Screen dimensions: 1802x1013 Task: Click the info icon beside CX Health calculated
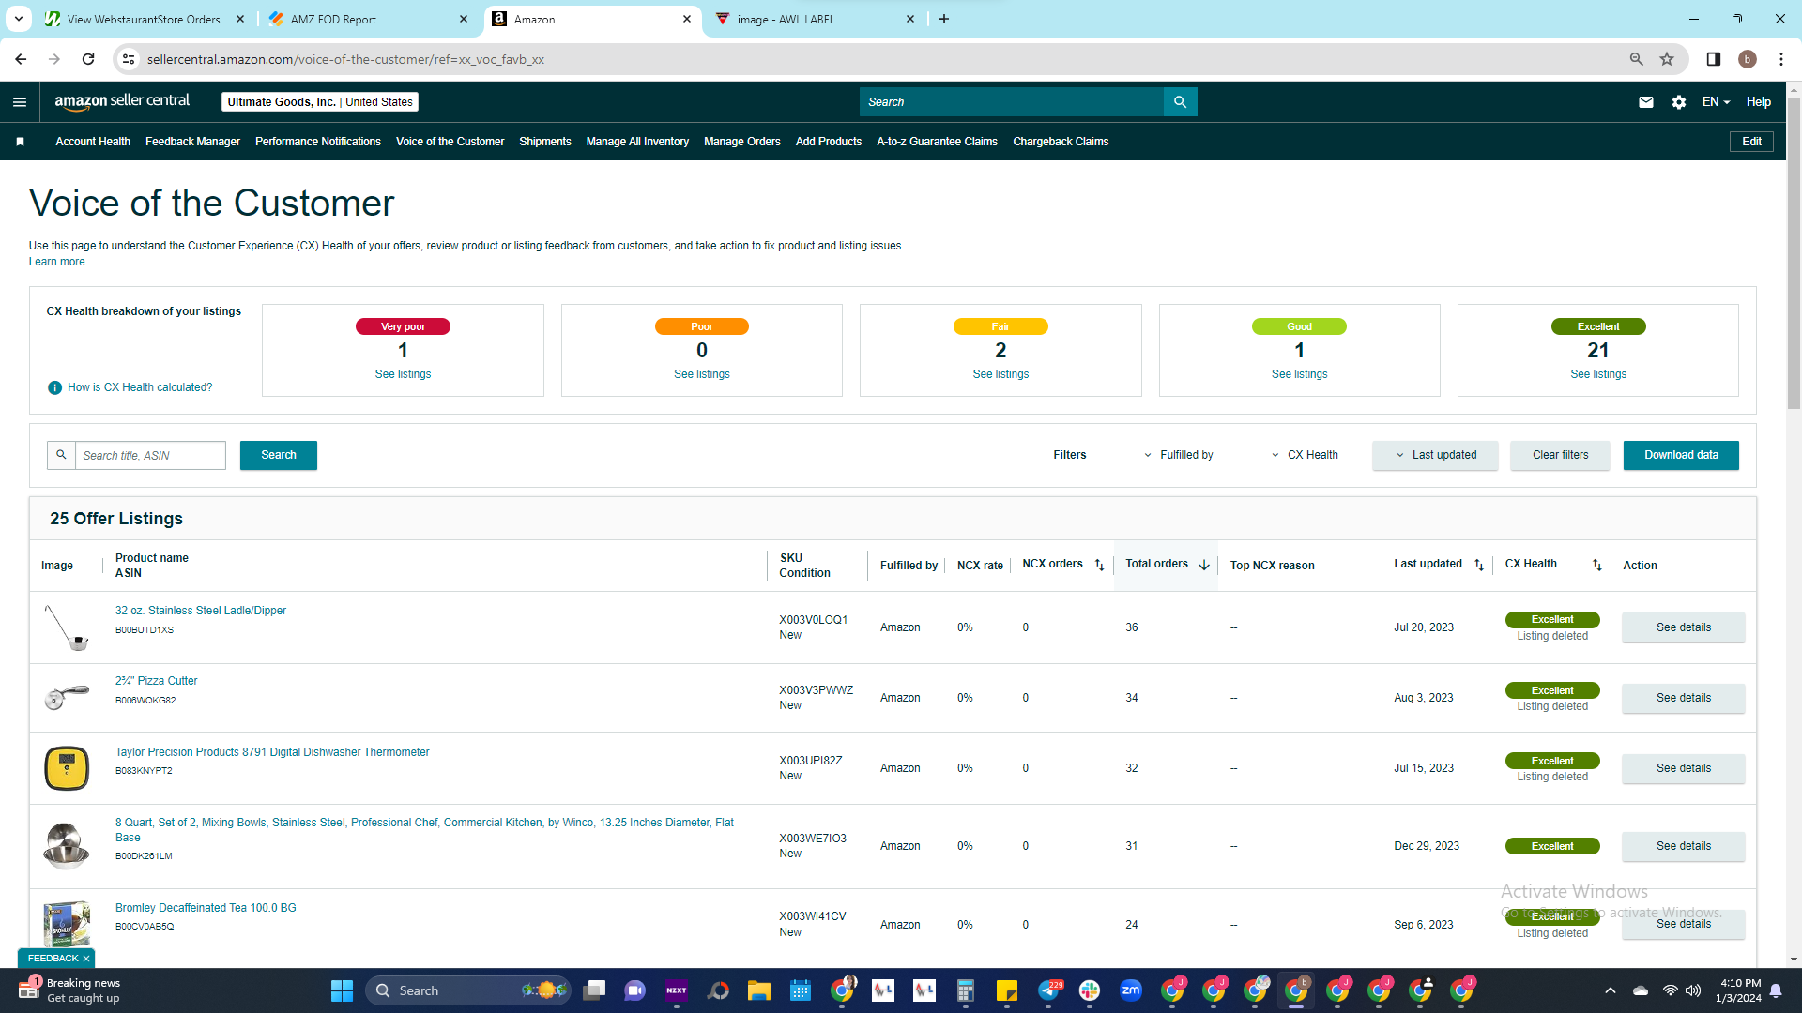tap(54, 387)
